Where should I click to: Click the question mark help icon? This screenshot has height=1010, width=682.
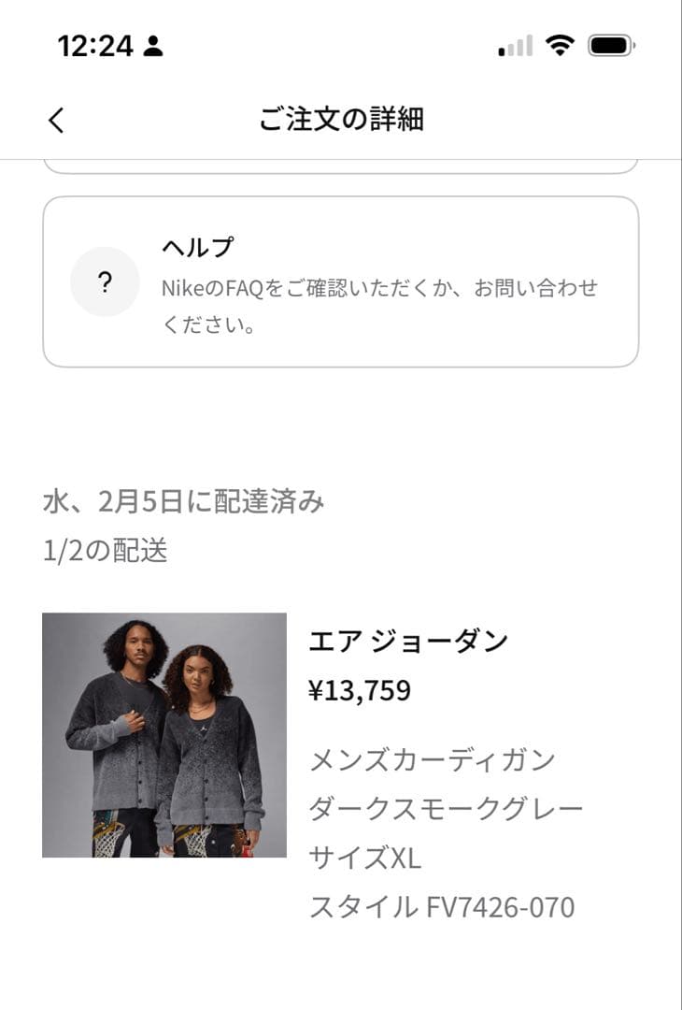(105, 281)
